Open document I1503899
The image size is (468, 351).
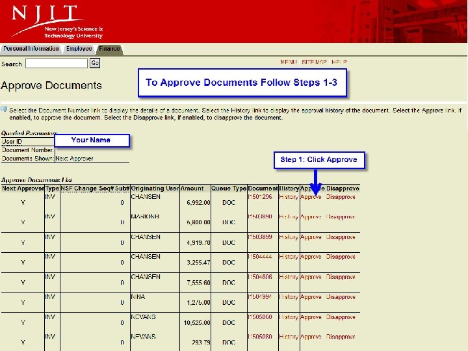260,237
